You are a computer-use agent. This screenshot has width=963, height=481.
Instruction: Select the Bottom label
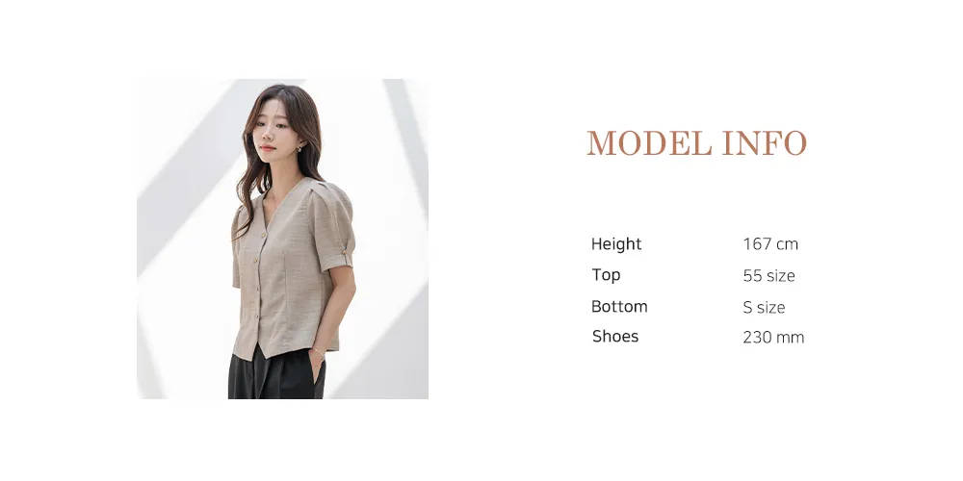(x=619, y=306)
